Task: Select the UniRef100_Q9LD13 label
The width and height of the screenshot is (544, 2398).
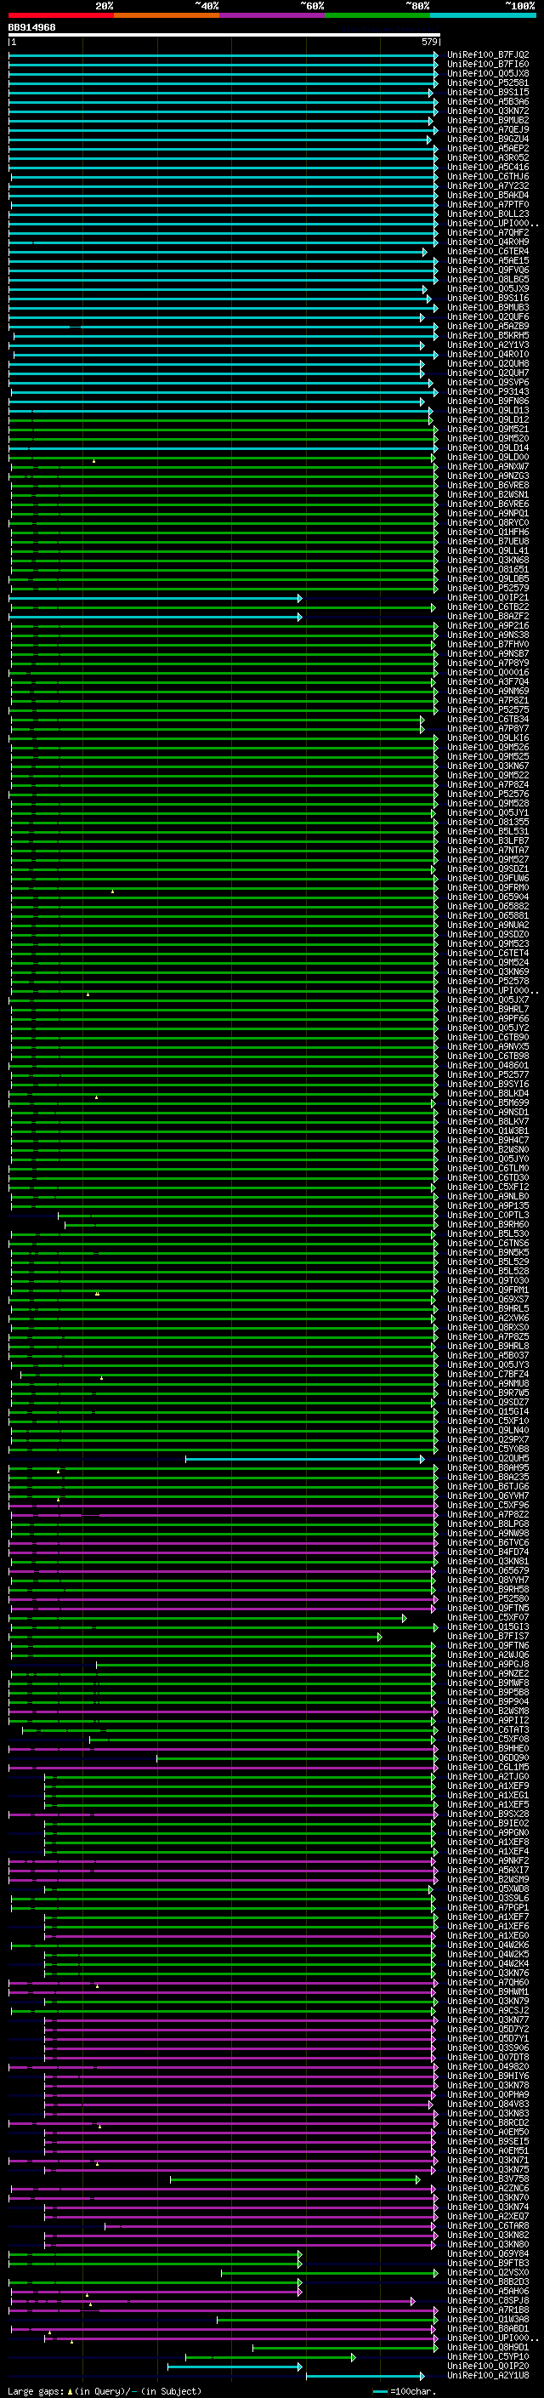Action: pos(488,410)
